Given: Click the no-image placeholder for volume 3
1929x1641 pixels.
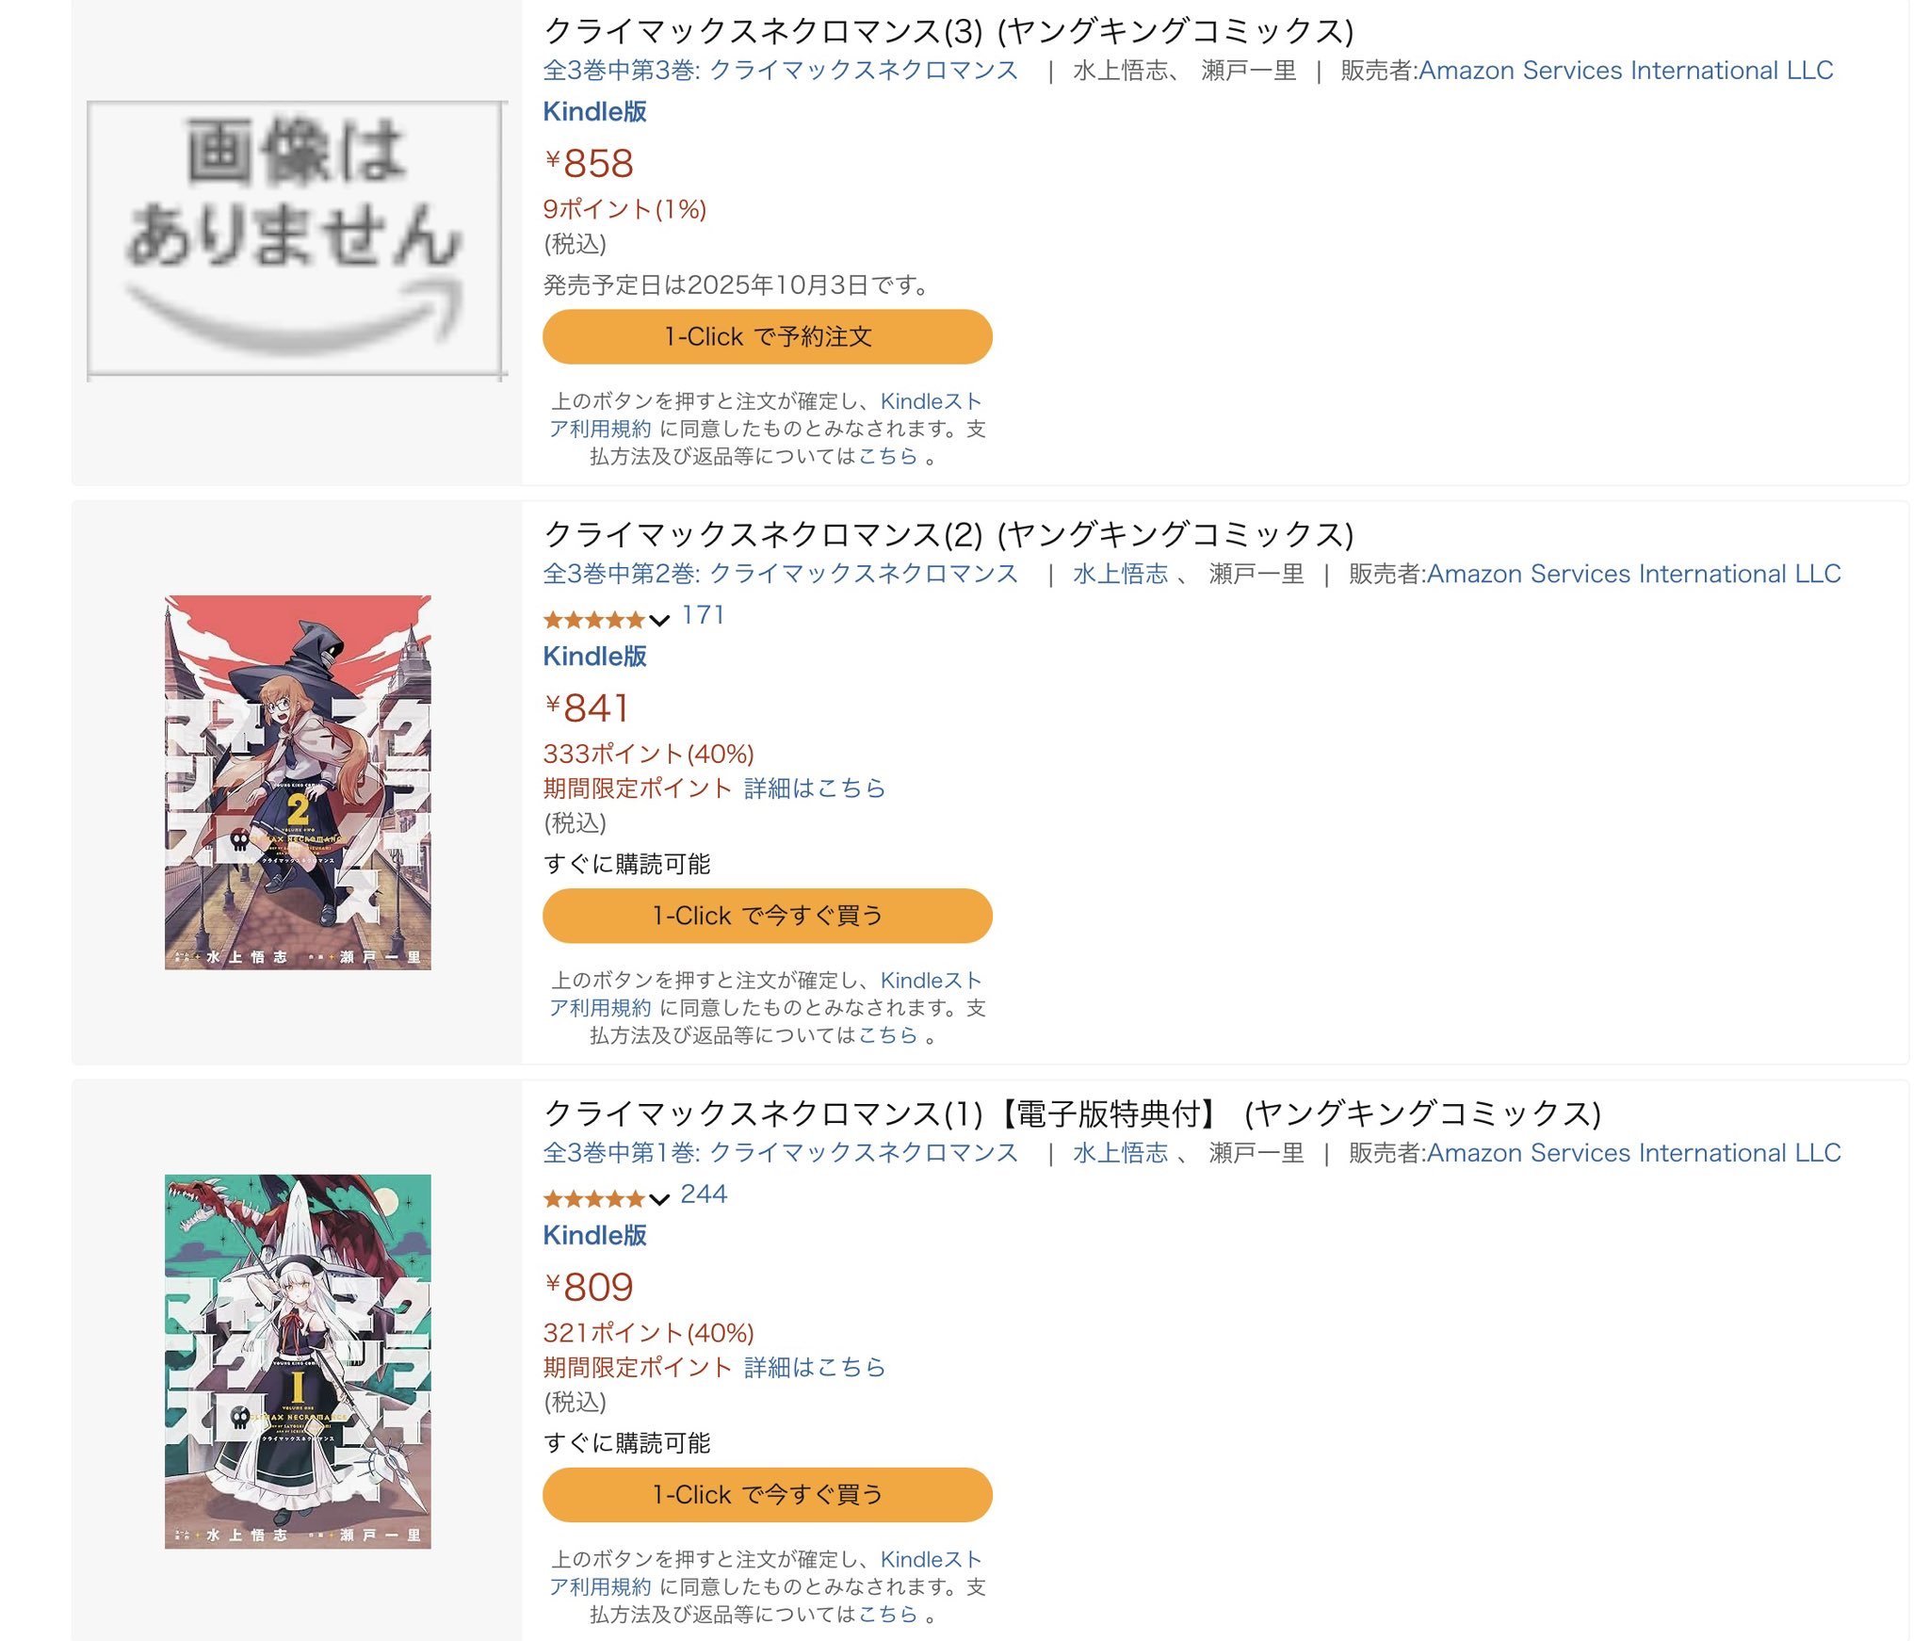Looking at the screenshot, I should click(297, 239).
